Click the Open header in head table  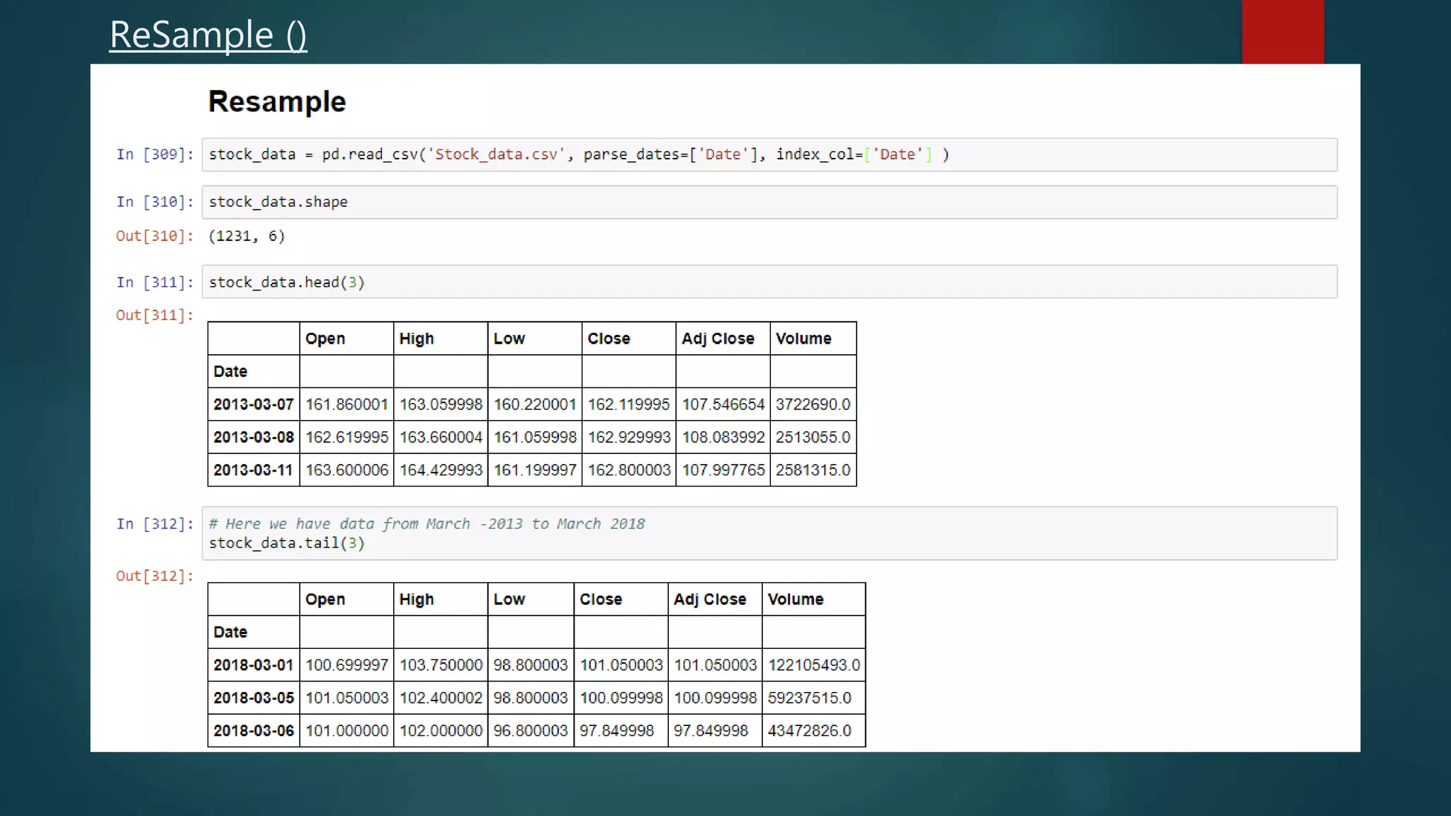point(325,339)
